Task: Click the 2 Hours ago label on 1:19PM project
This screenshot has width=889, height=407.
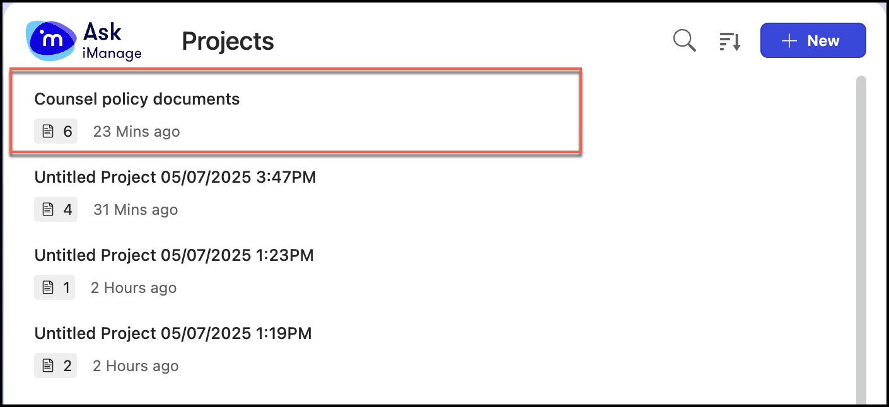Action: (x=135, y=365)
